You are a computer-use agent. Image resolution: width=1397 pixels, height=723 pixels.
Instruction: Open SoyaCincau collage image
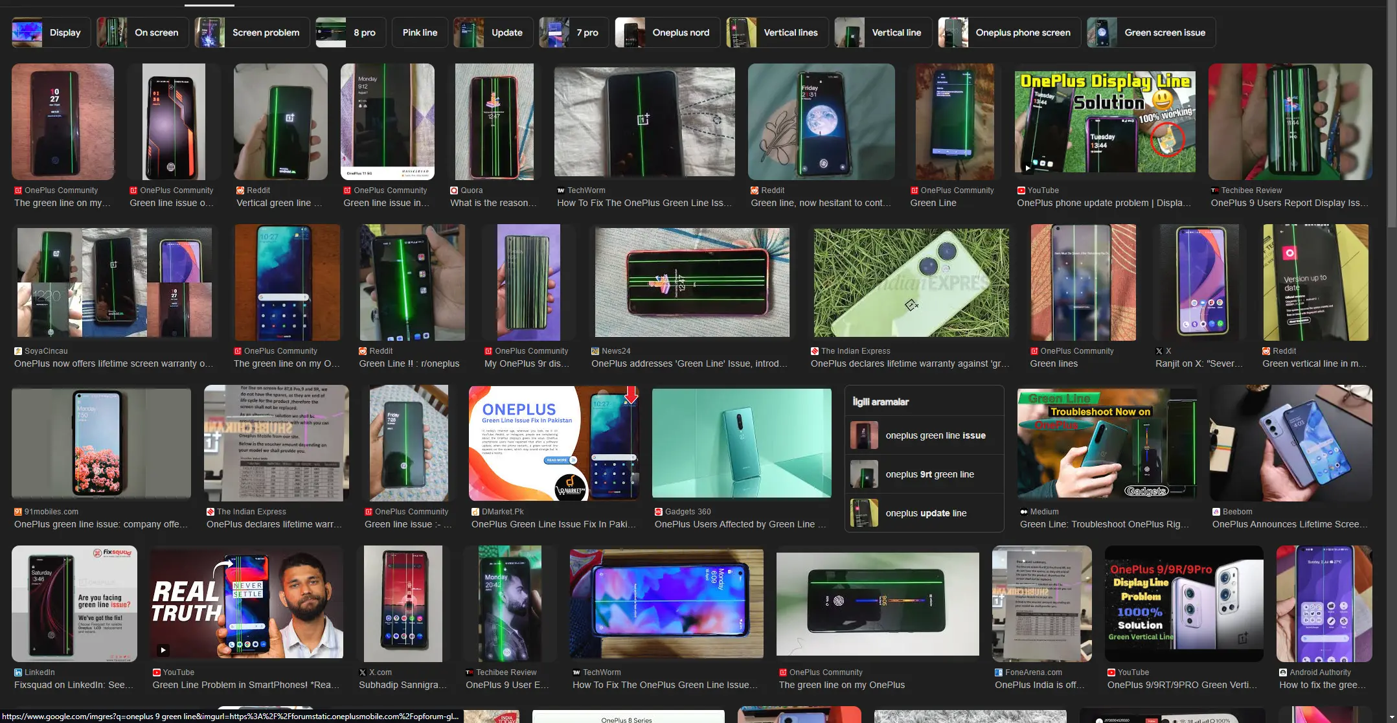tap(115, 282)
